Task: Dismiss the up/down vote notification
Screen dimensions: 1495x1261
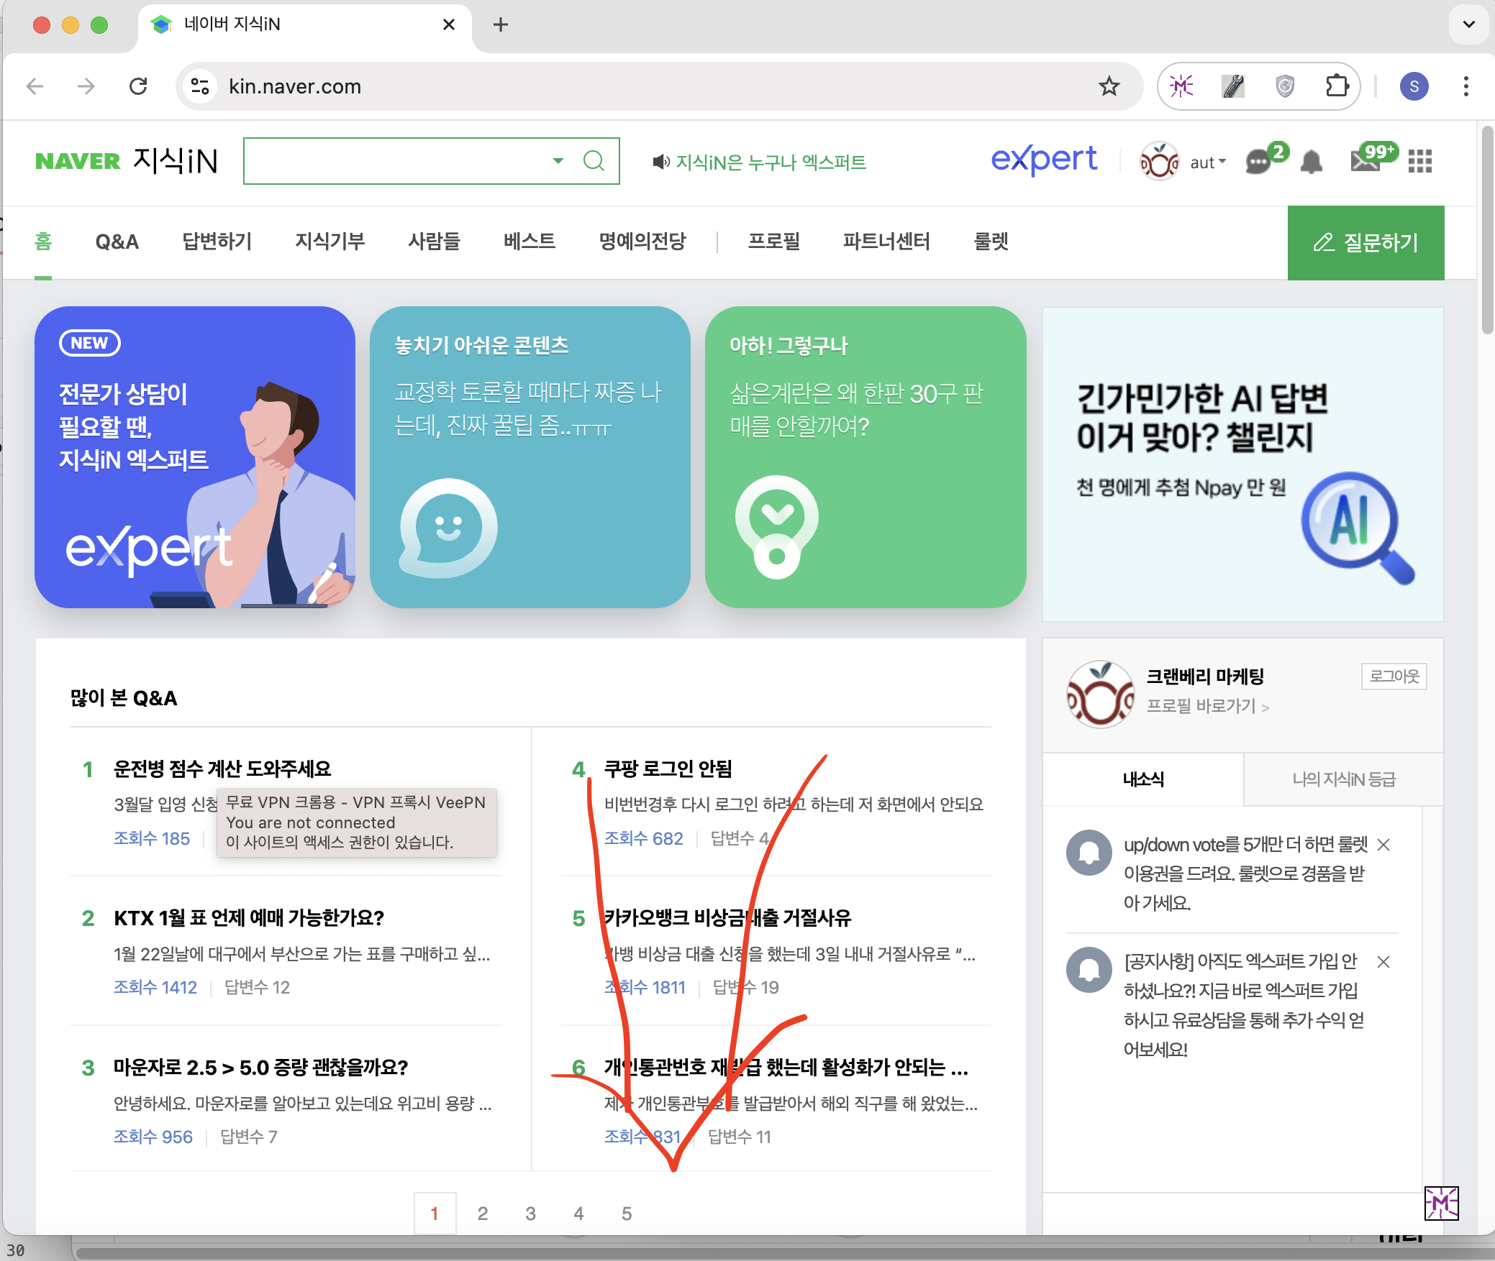Action: (x=1383, y=845)
